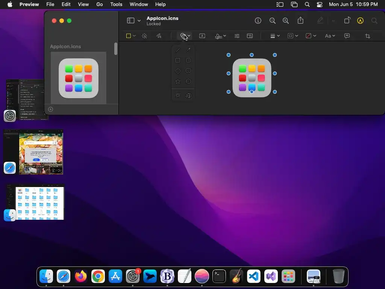Click the add page plus button in sidebar
Viewport: 385px width, 289px height.
(x=51, y=110)
